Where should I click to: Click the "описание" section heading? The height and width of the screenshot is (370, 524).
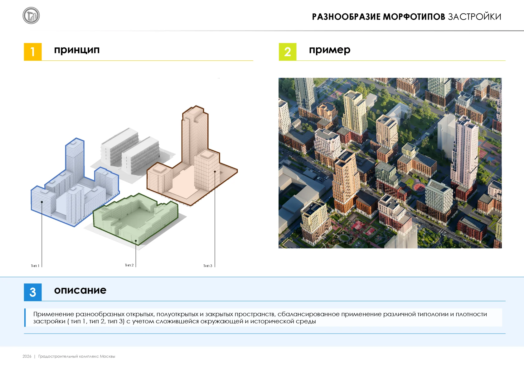[80, 290]
